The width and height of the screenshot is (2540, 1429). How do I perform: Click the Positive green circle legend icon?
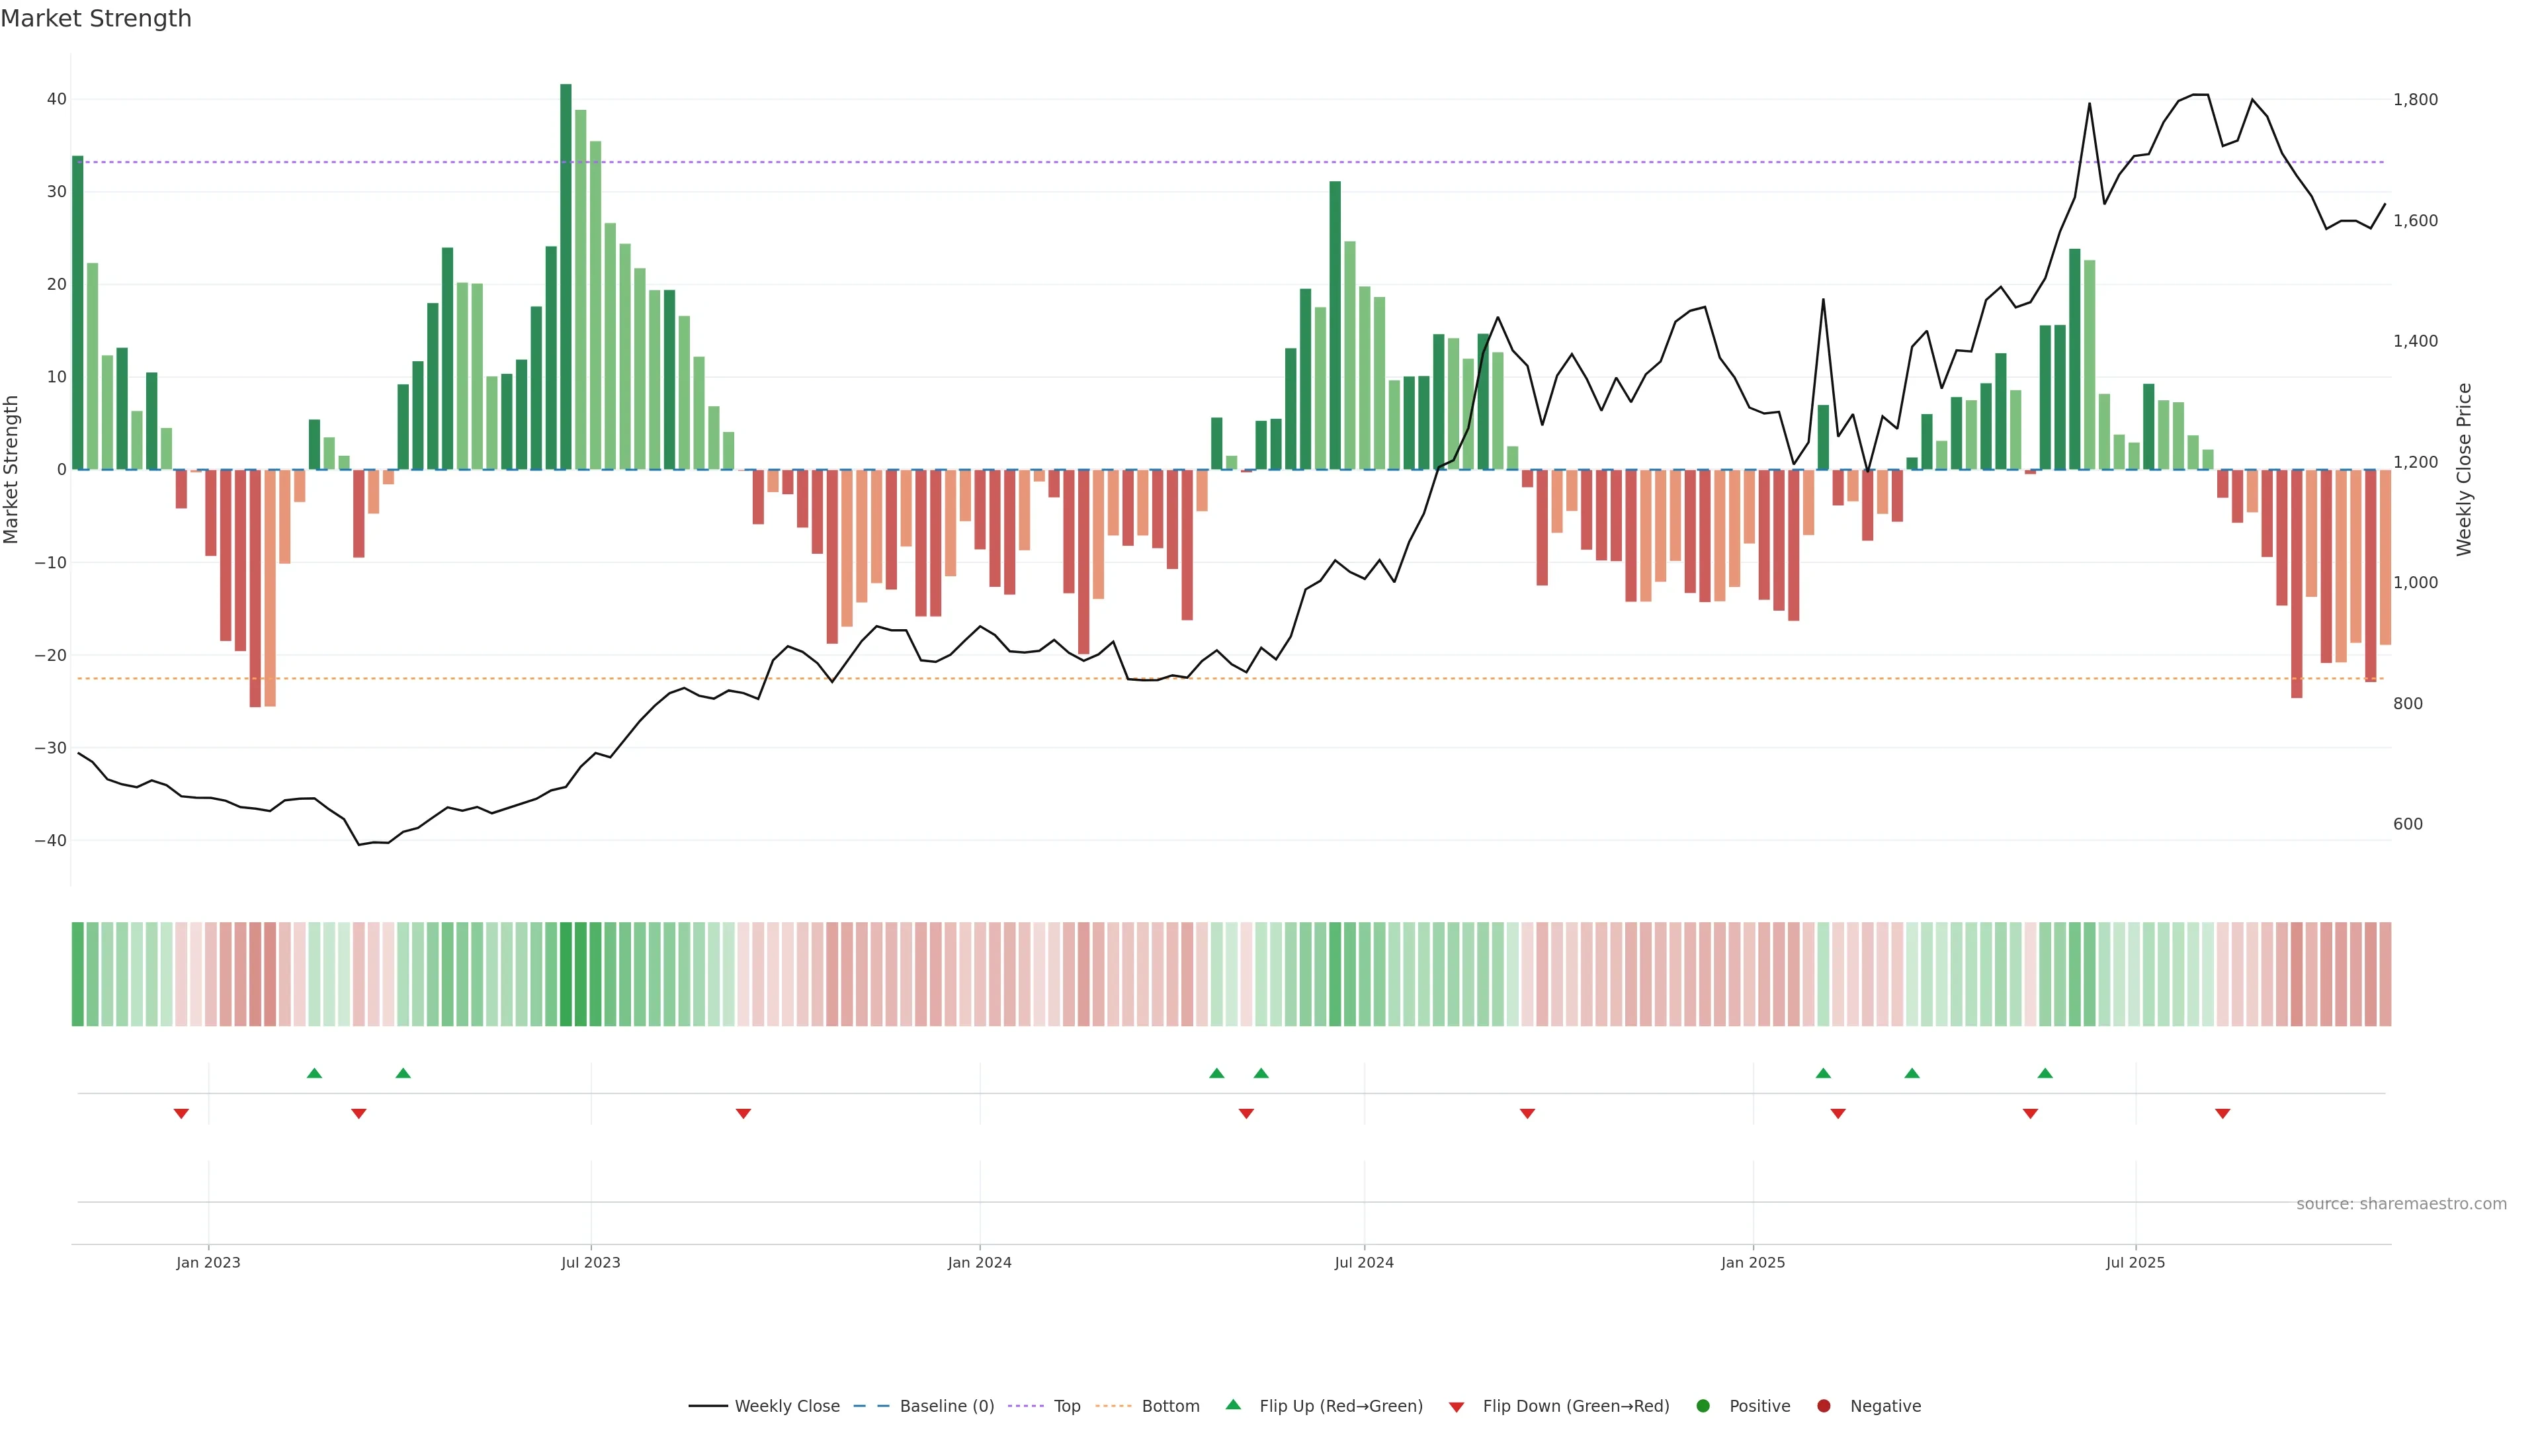(x=1703, y=1407)
